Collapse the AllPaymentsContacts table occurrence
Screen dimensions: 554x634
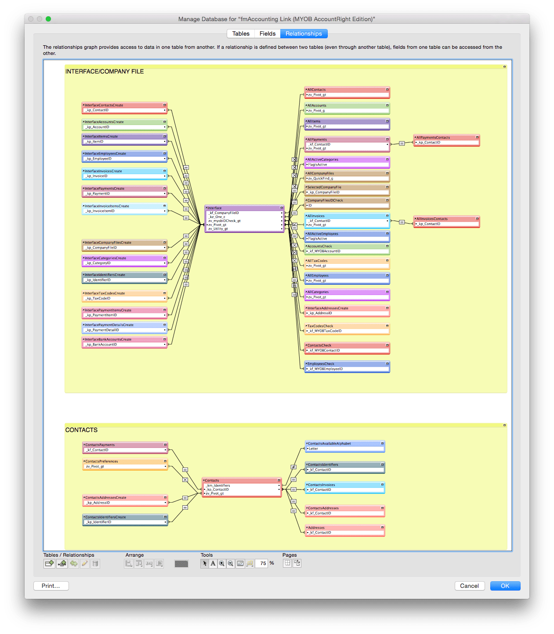click(477, 137)
